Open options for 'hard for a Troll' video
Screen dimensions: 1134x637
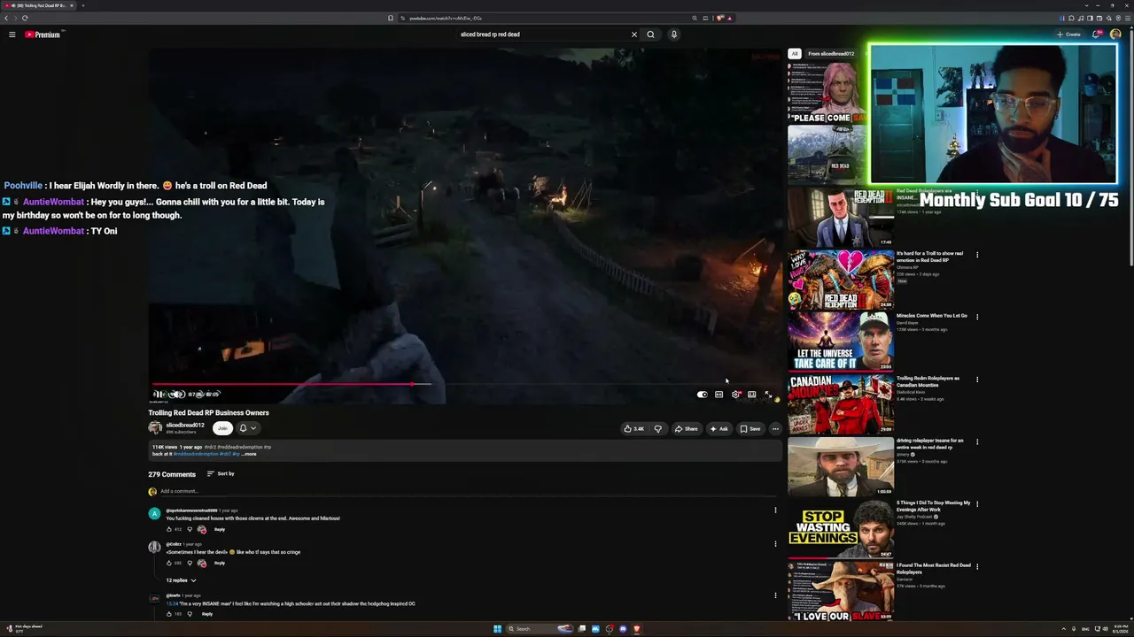[x=977, y=255]
